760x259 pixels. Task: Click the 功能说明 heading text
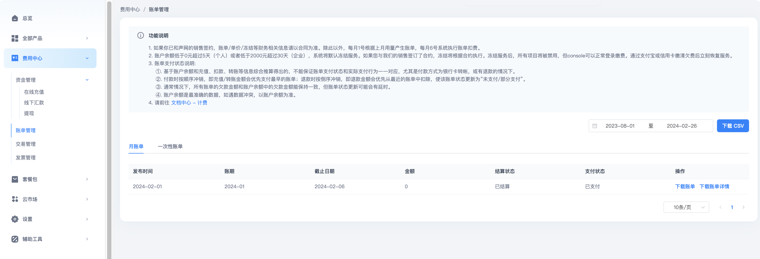point(158,35)
